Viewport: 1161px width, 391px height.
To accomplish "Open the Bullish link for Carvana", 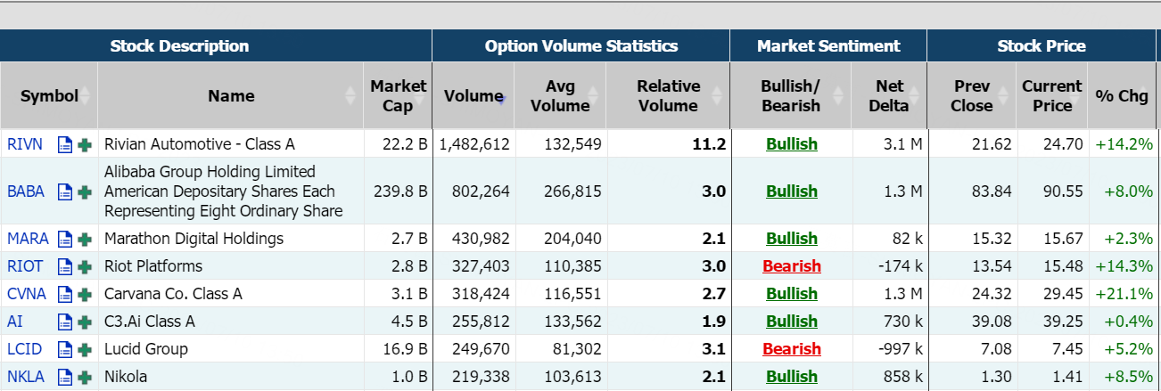I will point(791,294).
